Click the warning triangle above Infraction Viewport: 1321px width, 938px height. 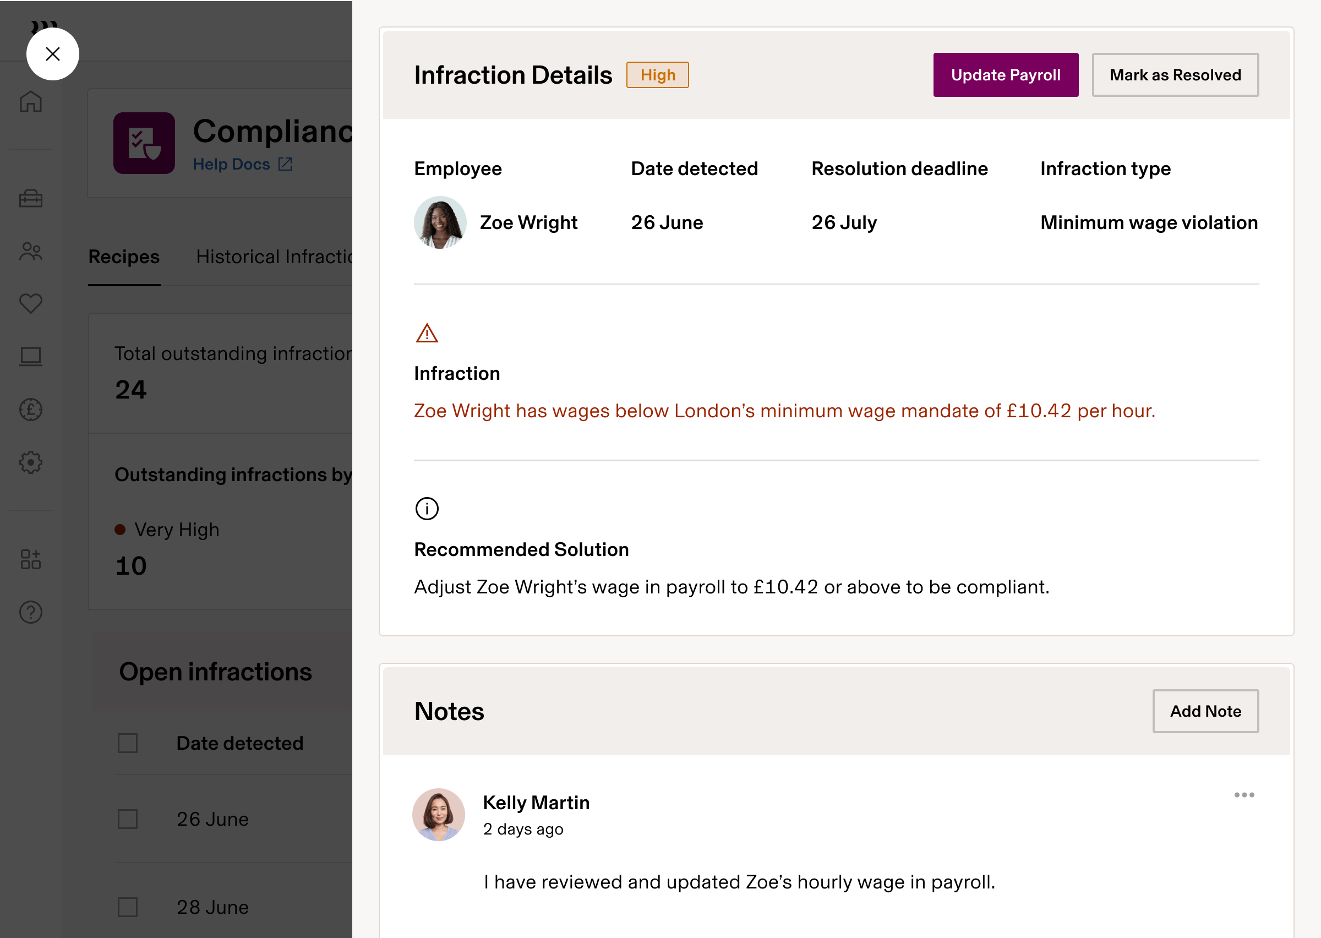[426, 334]
